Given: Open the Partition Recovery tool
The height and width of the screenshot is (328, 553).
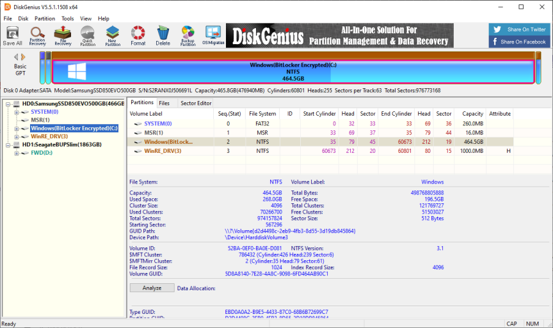Looking at the screenshot, I should [x=37, y=35].
